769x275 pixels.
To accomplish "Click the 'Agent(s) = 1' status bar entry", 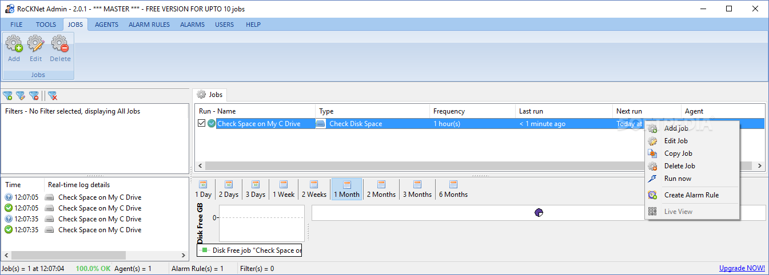I will [133, 268].
